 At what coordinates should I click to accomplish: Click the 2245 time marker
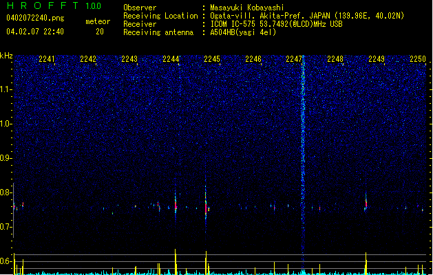[x=212, y=59]
